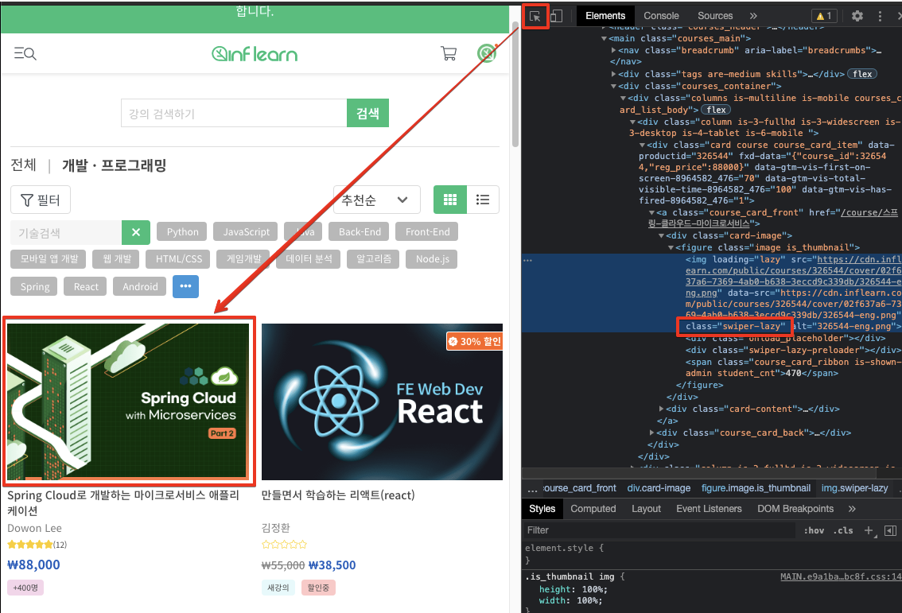The image size is (902, 613).
Task: Focus the Styles Filter input
Action: 659,530
